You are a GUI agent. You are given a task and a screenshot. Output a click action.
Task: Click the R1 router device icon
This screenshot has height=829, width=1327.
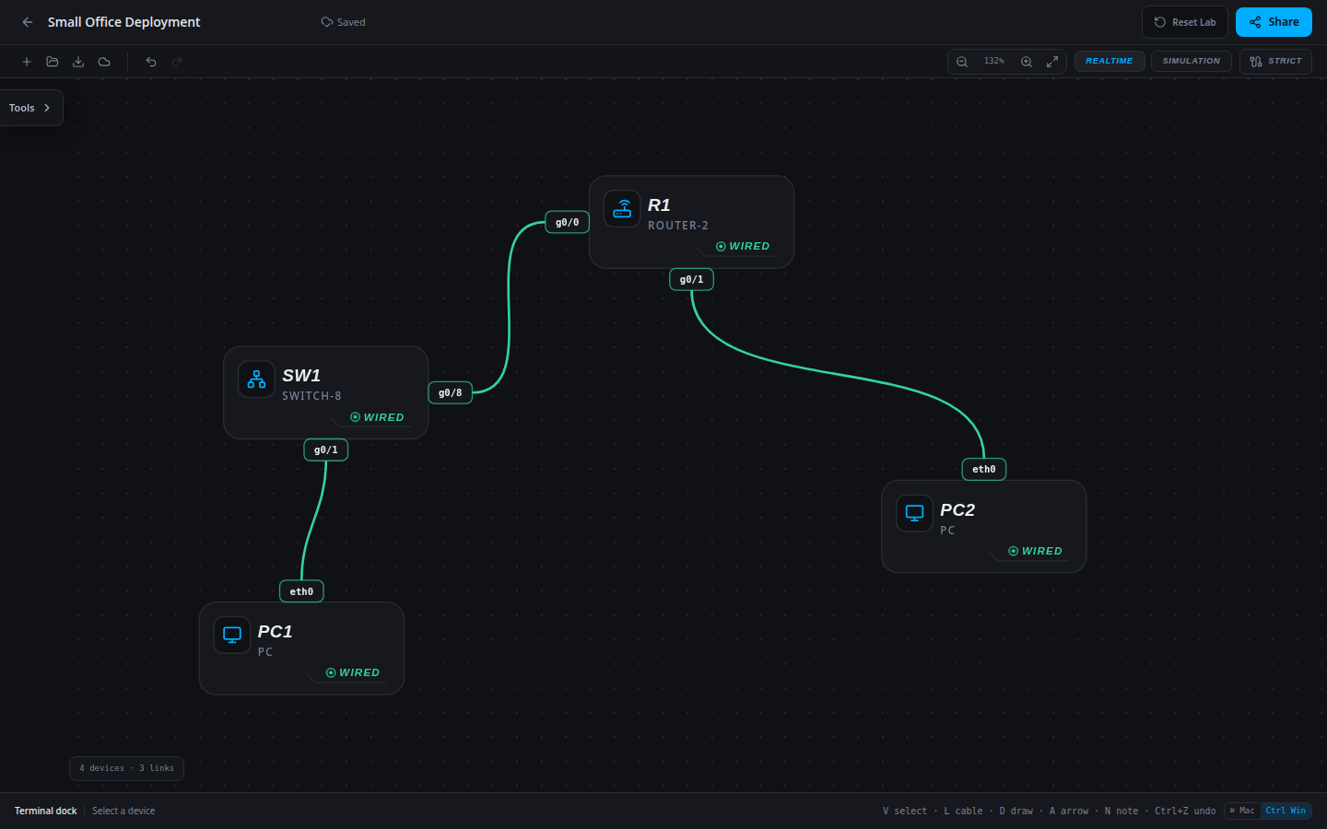622,208
